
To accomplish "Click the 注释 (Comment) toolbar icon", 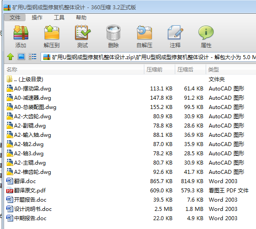I will (175, 33).
